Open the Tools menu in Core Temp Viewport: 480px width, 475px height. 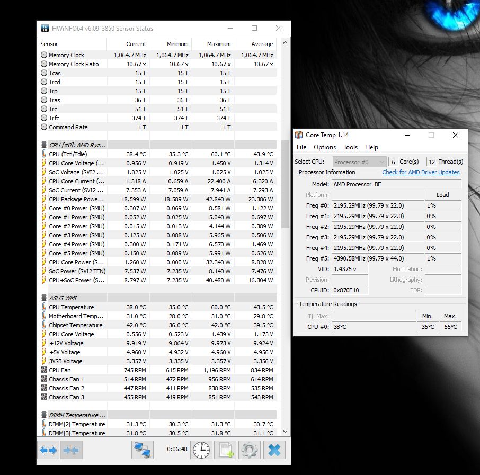[x=350, y=147]
